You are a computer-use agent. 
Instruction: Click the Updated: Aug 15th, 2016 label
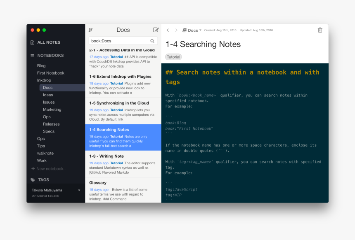click(256, 30)
